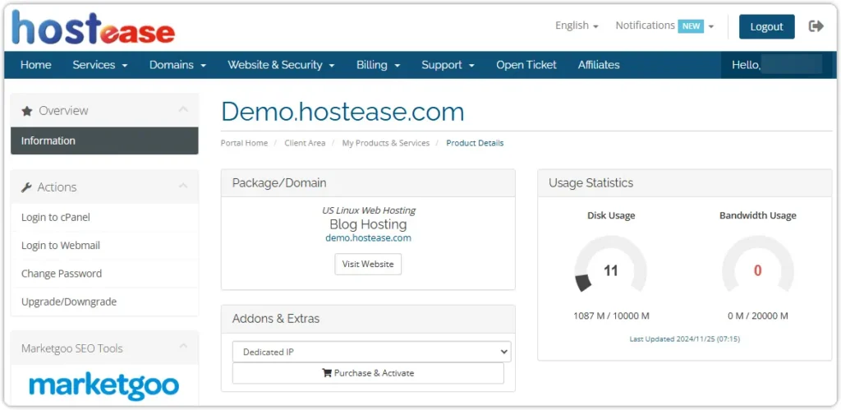Click the Blog Hosting package name
841x410 pixels.
point(368,223)
